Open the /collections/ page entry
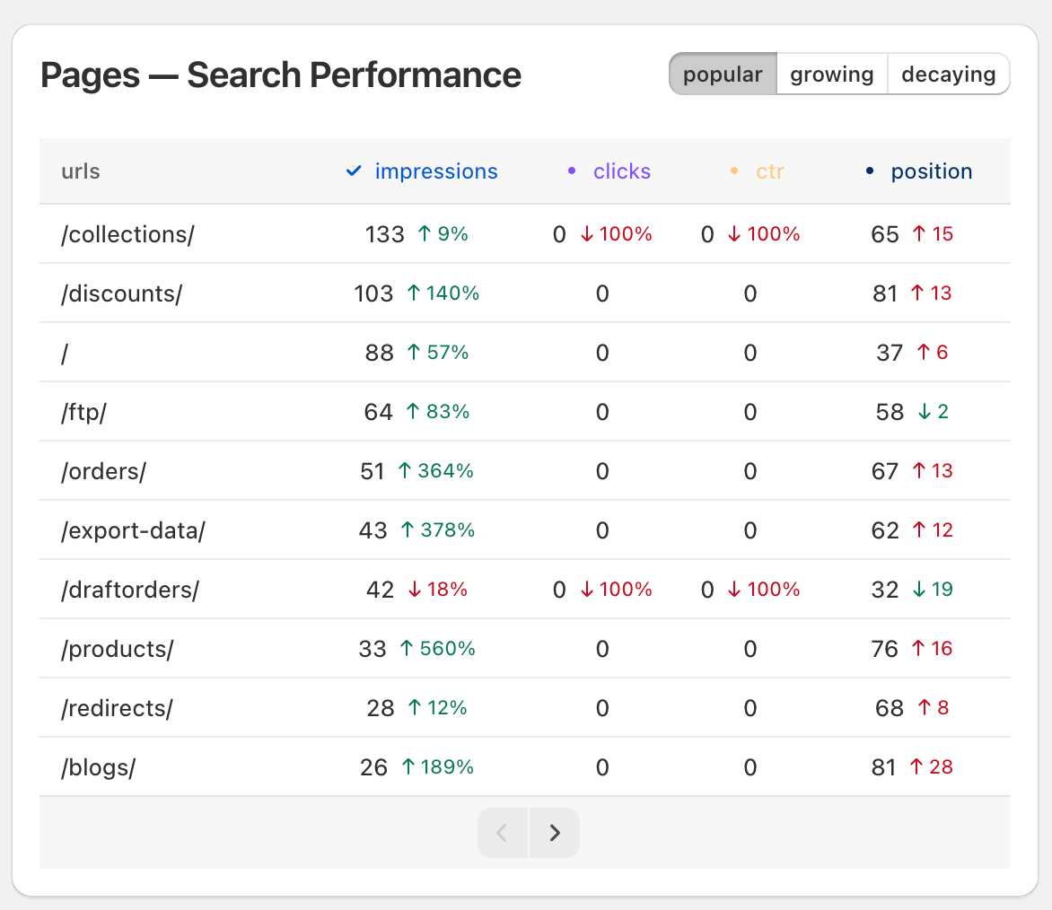The height and width of the screenshot is (910, 1052). click(127, 234)
